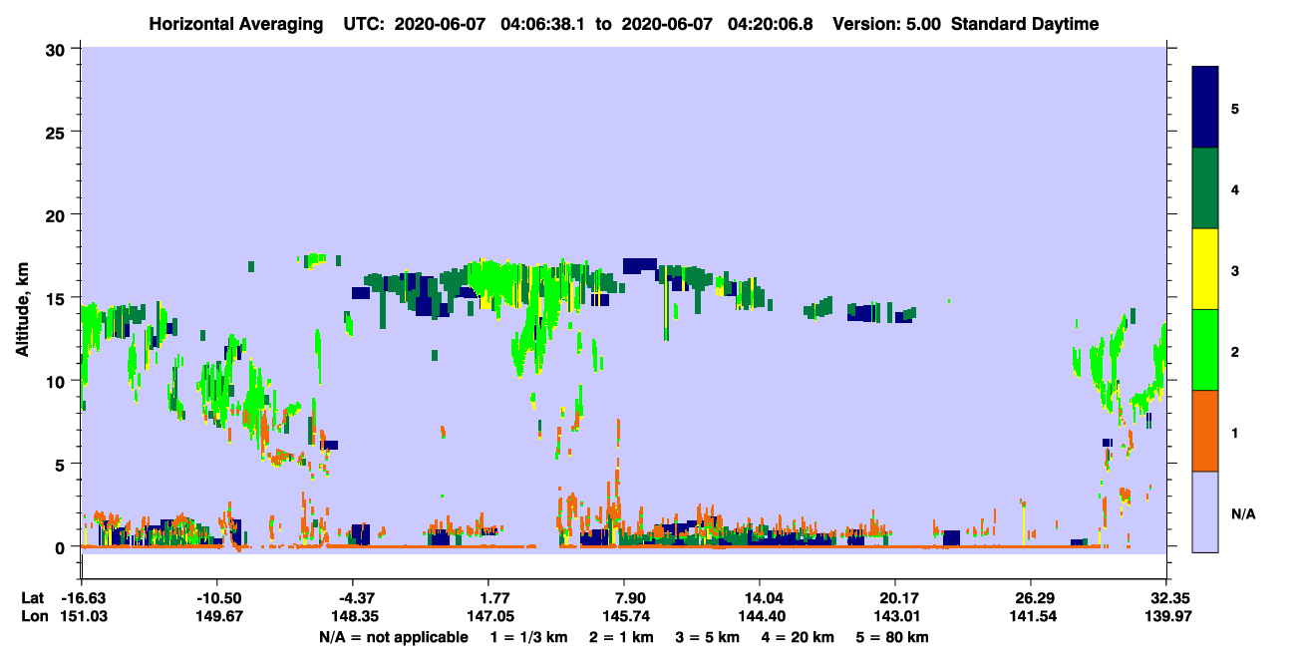Click the dark green level 4 colorbar segment
Screen dimensions: 1296x665
tap(1205, 188)
